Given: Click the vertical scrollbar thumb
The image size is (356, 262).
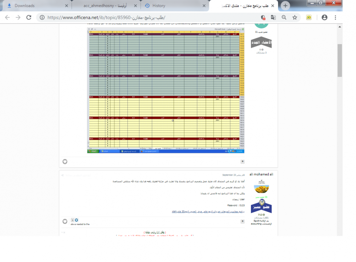Looking at the screenshot, I should [x=340, y=60].
